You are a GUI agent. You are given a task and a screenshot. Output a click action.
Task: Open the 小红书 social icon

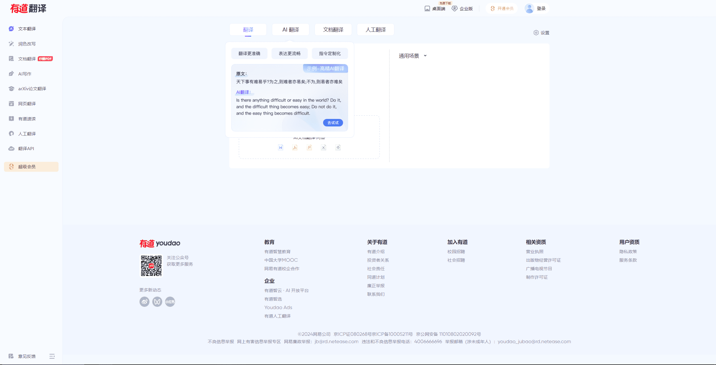click(x=170, y=302)
